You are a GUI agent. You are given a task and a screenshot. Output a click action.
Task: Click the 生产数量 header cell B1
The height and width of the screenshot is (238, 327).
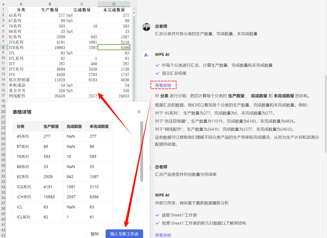click(x=49, y=10)
